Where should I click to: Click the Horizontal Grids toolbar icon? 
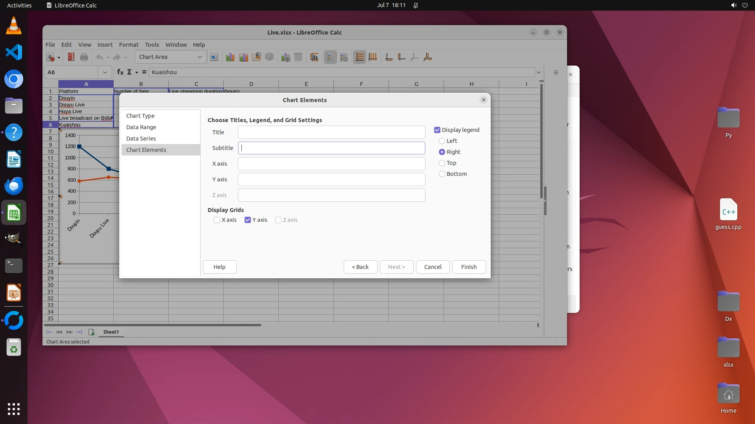pos(359,57)
